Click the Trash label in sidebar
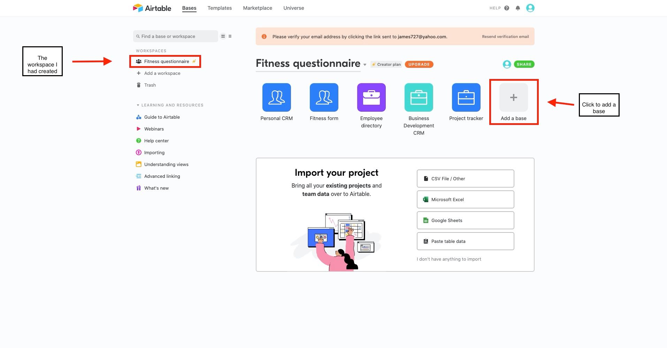The height and width of the screenshot is (348, 667). [x=150, y=85]
